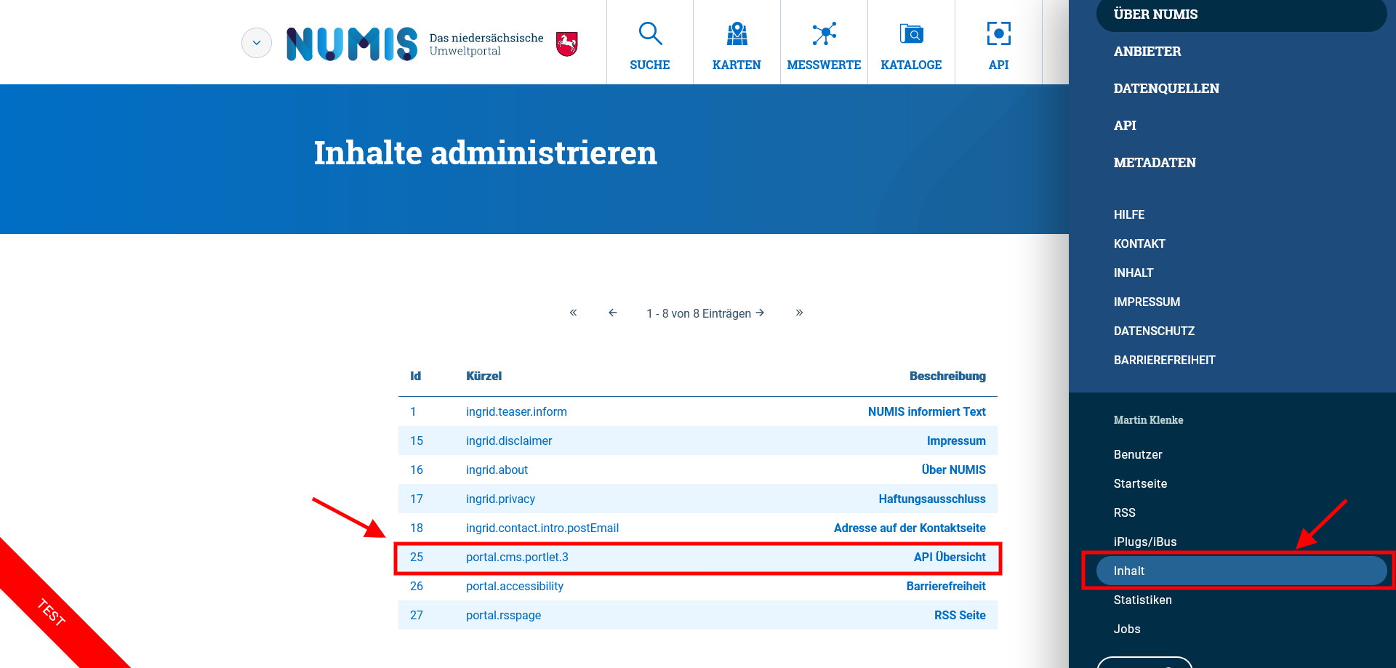Open the API viewfinder icon

click(998, 33)
